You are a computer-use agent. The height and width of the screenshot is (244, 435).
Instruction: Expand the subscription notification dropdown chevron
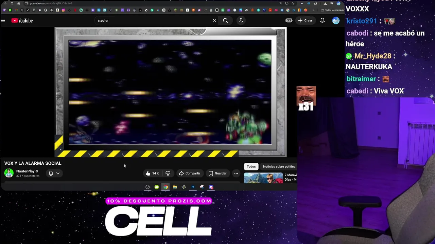click(x=58, y=173)
